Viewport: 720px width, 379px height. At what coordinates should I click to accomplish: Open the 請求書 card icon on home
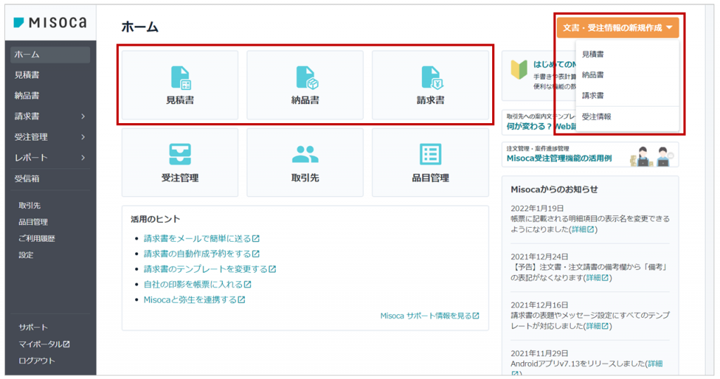(432, 77)
